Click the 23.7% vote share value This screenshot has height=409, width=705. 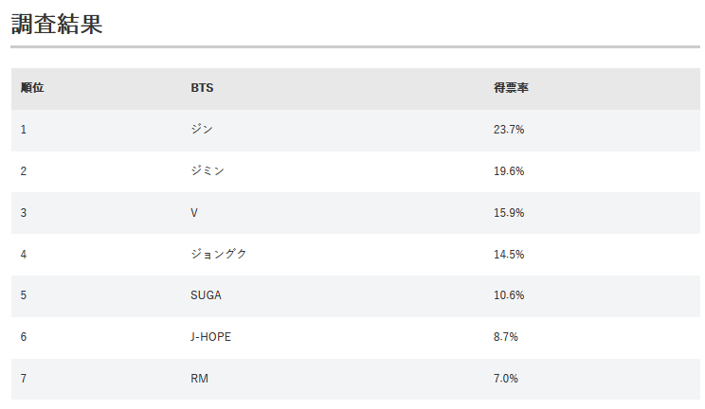tap(509, 130)
